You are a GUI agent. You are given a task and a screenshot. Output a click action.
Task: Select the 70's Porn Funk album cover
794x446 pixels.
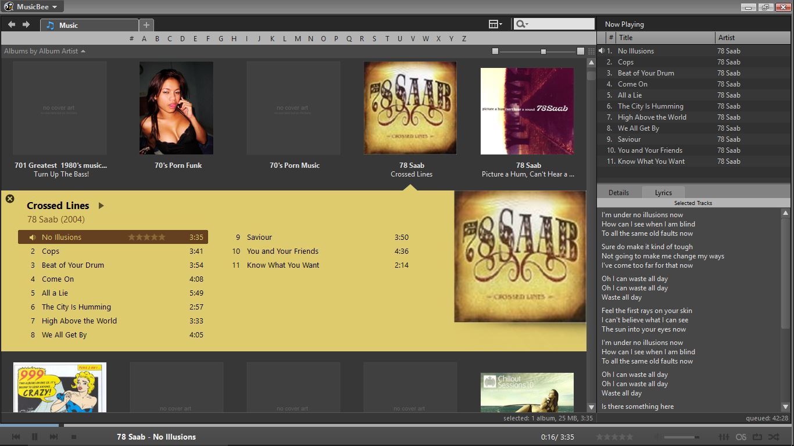coord(177,108)
